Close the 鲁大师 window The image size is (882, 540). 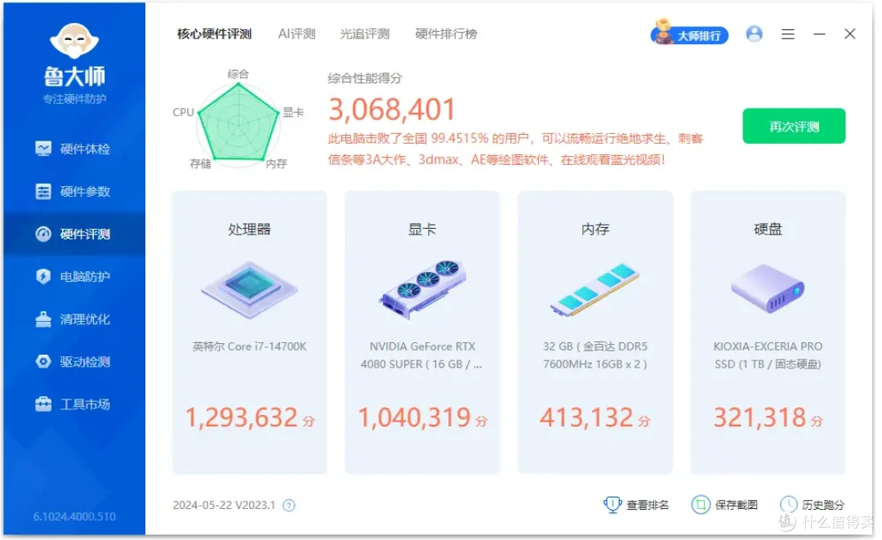point(850,34)
